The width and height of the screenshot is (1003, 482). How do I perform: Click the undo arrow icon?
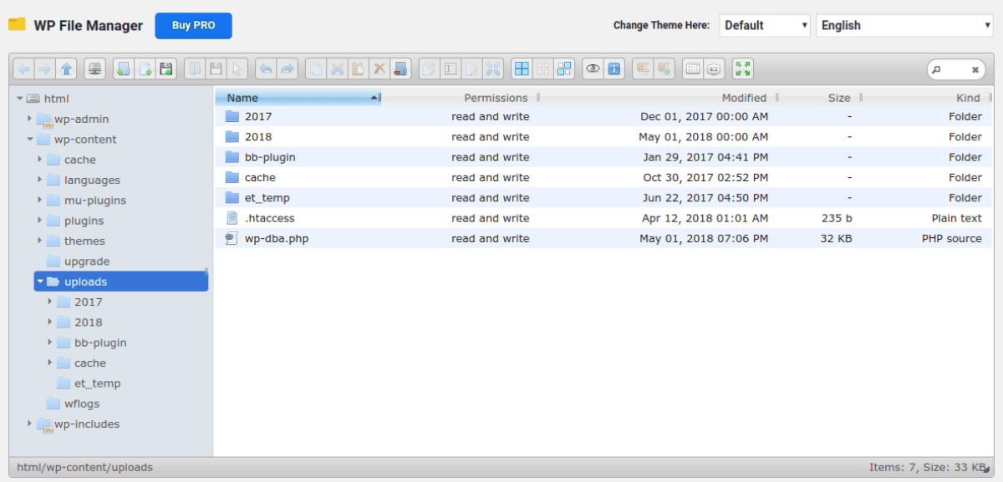(266, 69)
